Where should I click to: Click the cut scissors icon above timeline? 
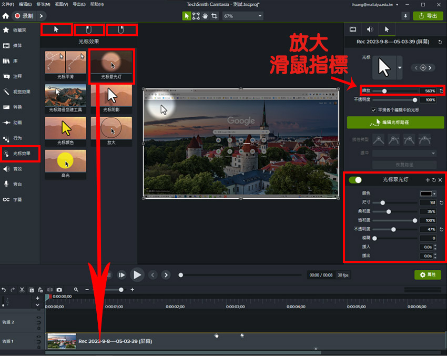coord(22,290)
